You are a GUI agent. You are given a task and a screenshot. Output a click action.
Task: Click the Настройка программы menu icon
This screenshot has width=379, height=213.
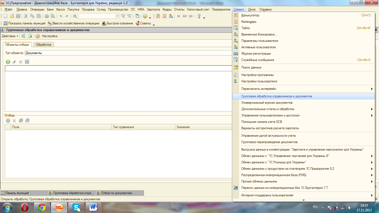(236, 75)
